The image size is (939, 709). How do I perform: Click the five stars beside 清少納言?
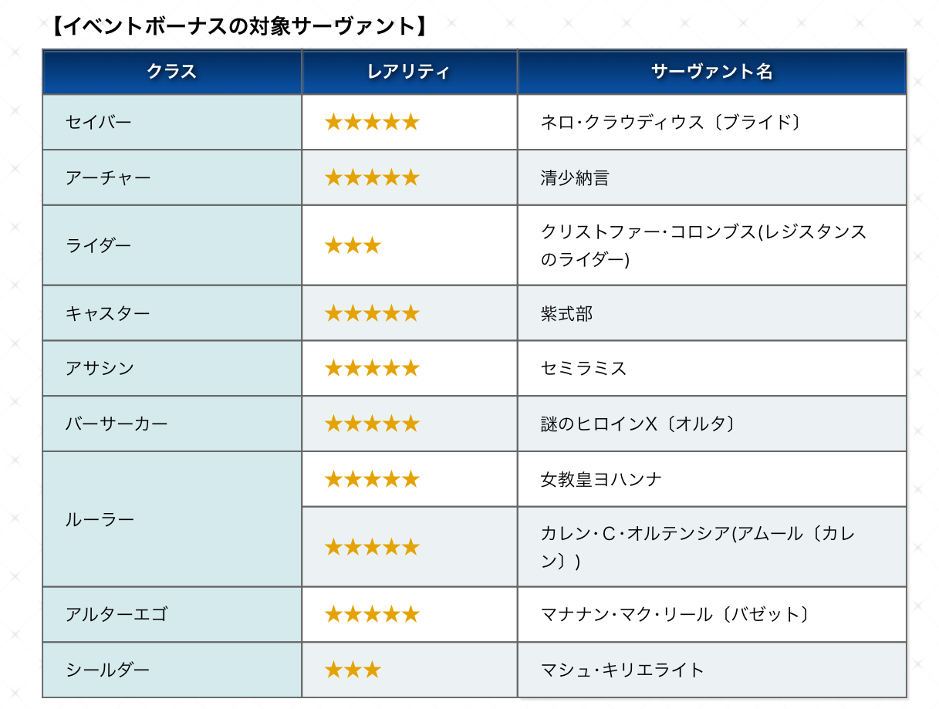371,178
